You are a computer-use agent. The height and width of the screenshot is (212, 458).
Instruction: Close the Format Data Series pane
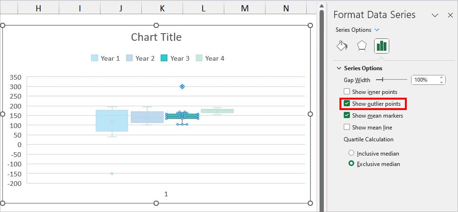click(x=450, y=15)
